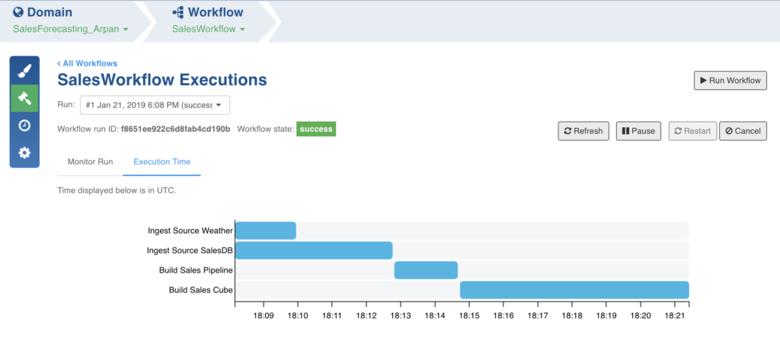Click the 18:09 axis tick label
The height and width of the screenshot is (348, 780).
(263, 315)
